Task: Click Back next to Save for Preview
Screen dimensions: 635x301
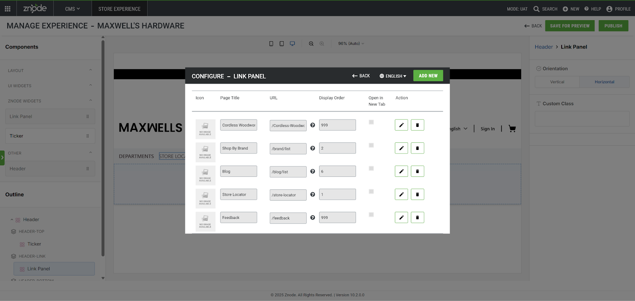Action: pyautogui.click(x=533, y=26)
